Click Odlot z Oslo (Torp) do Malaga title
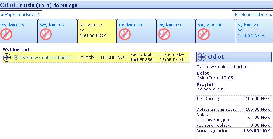This screenshot has width=273, height=139. pyautogui.click(x=39, y=5)
